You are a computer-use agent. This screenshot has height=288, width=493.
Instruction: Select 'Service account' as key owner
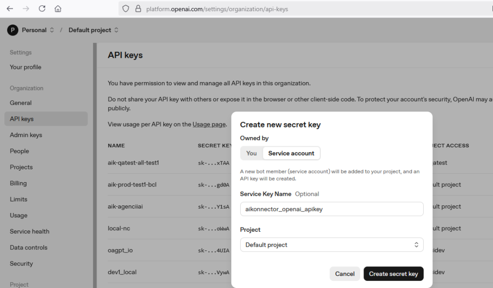point(291,153)
